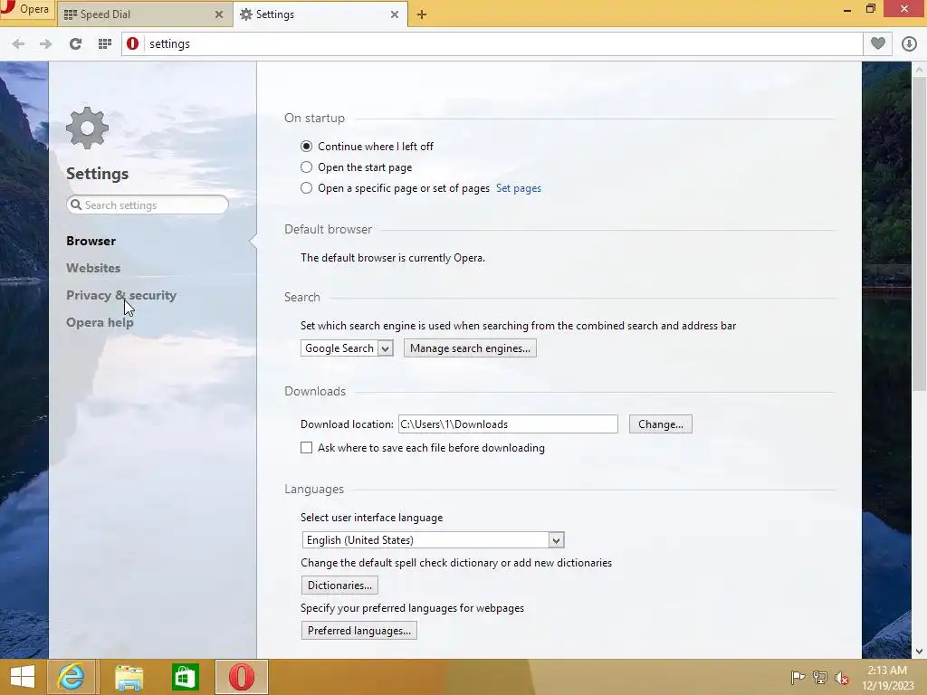
Task: Click the muted volume tray icon
Action: click(x=842, y=677)
